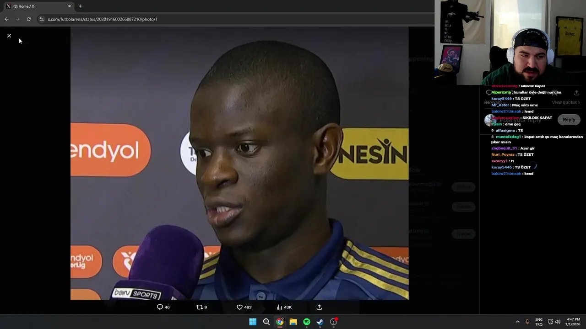586x329 pixels.
Task: Click chat username alfasigma
Action: [506, 130]
